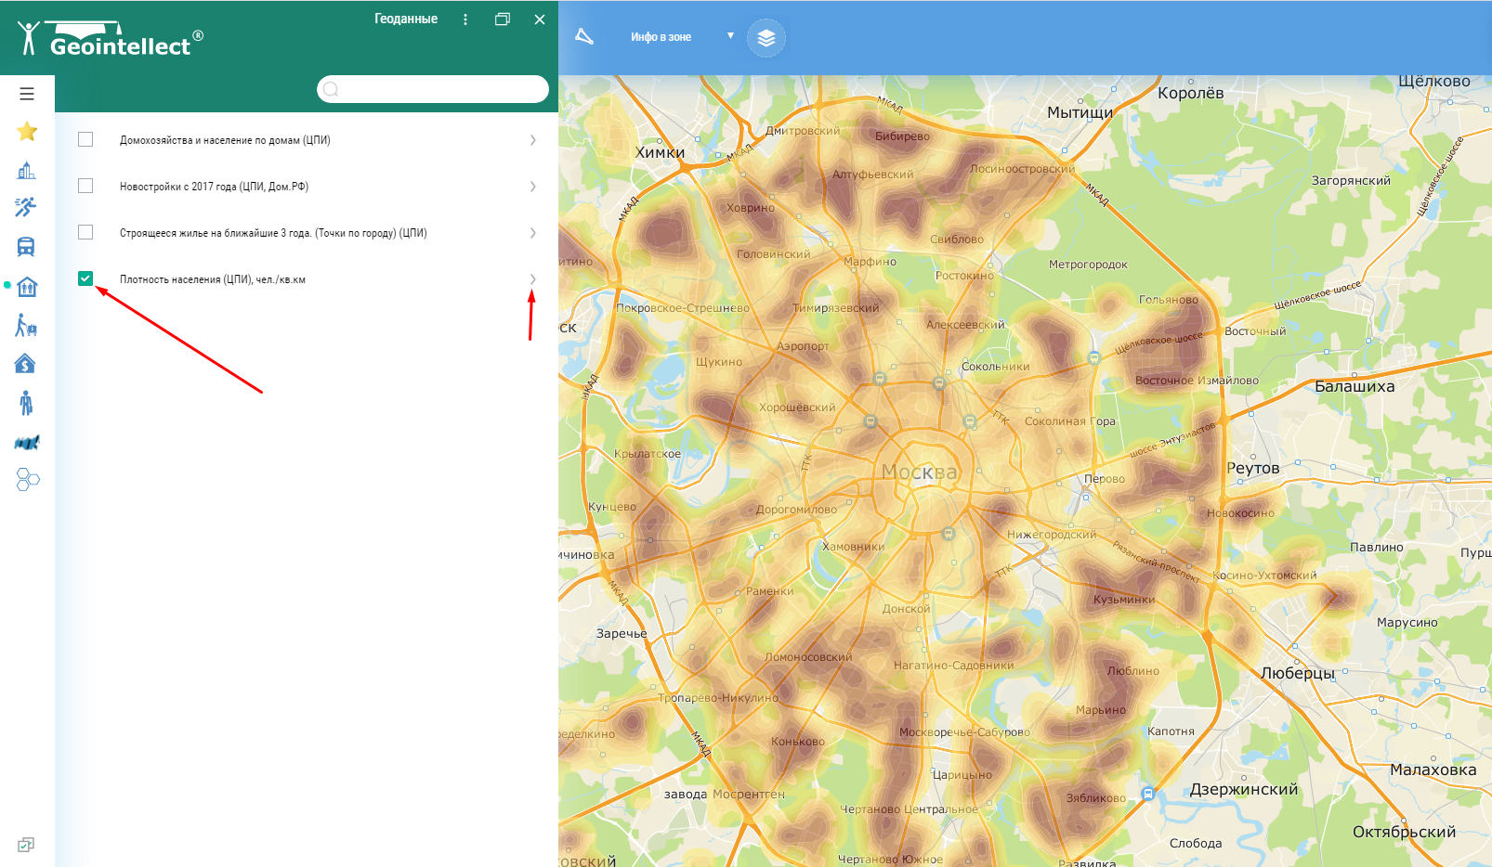Click the Реутов label on the map
The height and width of the screenshot is (867, 1492).
pos(1252,468)
